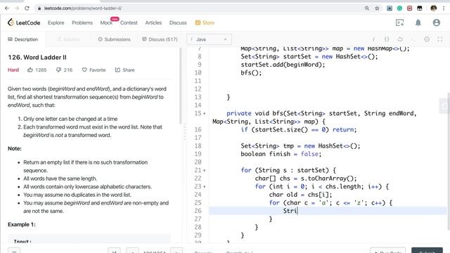Open the LeetCode playground icon
This screenshot has width=450, height=253.
(399, 22)
